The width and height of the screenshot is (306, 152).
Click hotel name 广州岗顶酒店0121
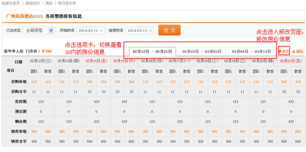24,16
